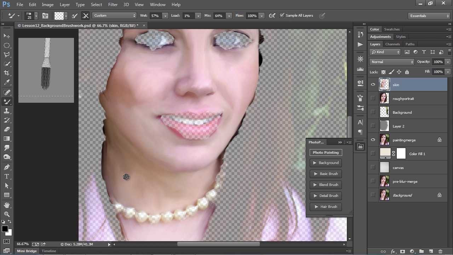Switch to the Channels tab

[392, 44]
